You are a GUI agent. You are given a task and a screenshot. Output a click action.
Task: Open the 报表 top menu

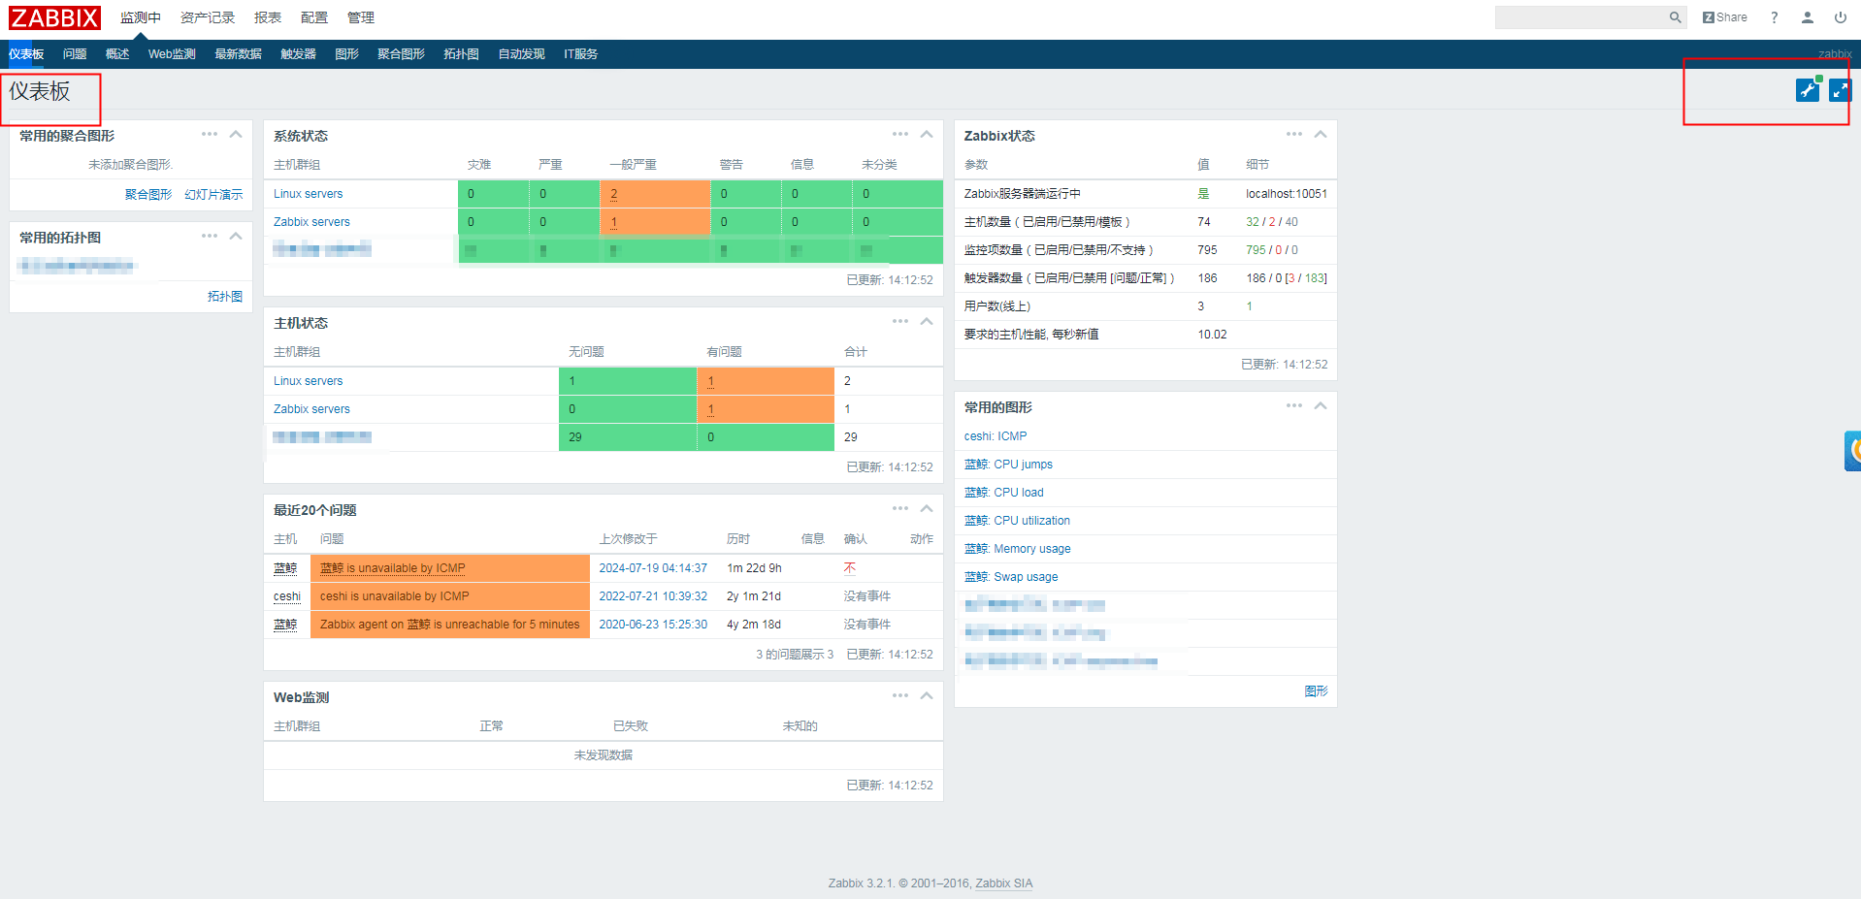[x=268, y=17]
